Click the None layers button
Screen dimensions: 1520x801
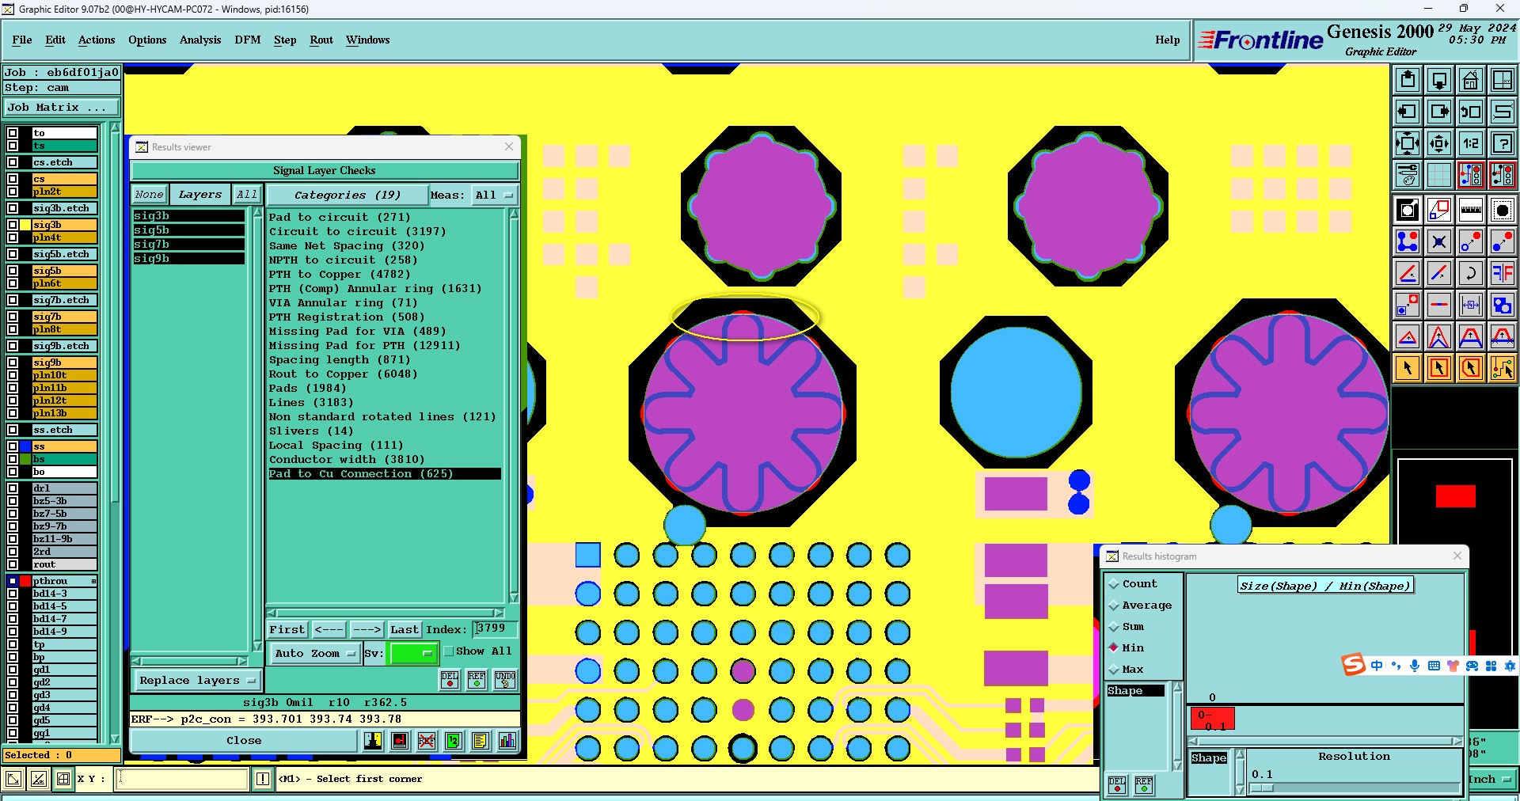(149, 195)
